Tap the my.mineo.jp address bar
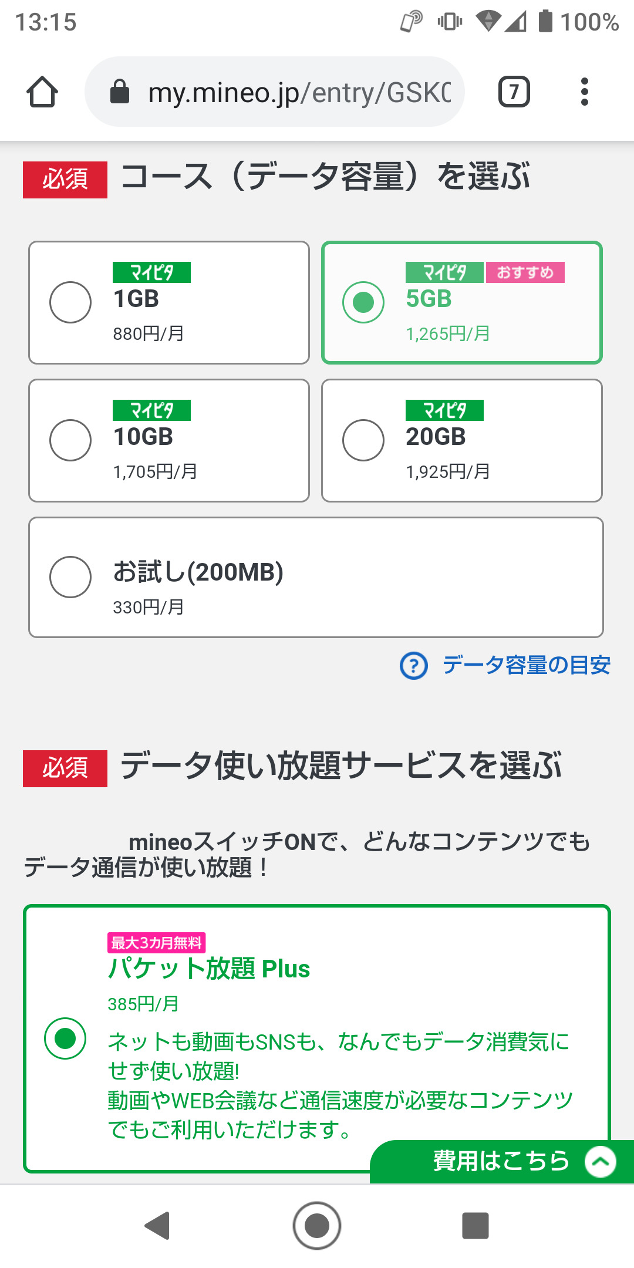The image size is (634, 1268). pos(299,92)
